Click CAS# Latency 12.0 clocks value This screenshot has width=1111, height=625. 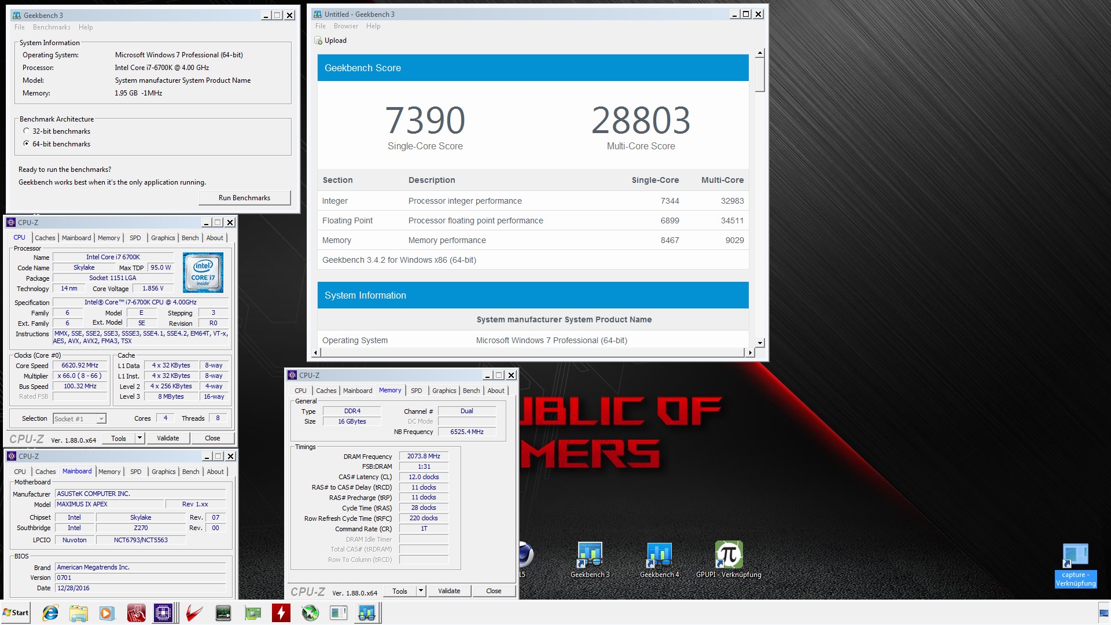424,477
